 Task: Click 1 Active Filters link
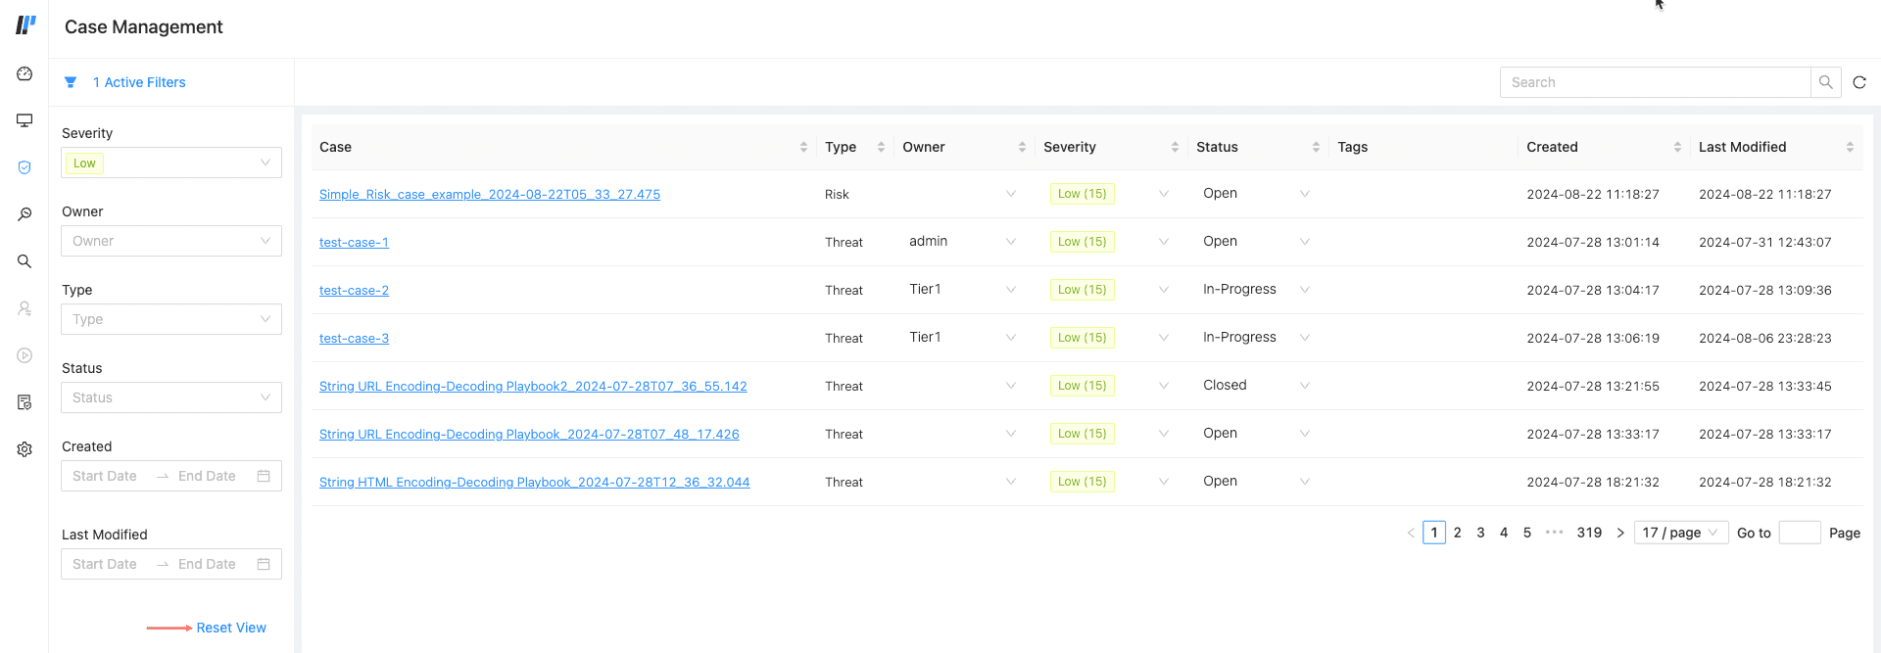click(139, 82)
